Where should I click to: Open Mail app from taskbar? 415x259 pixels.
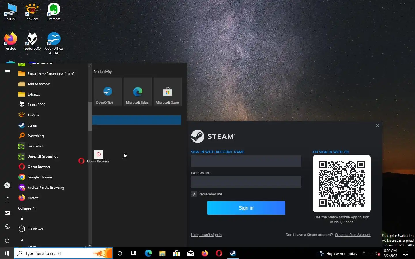pos(191,254)
